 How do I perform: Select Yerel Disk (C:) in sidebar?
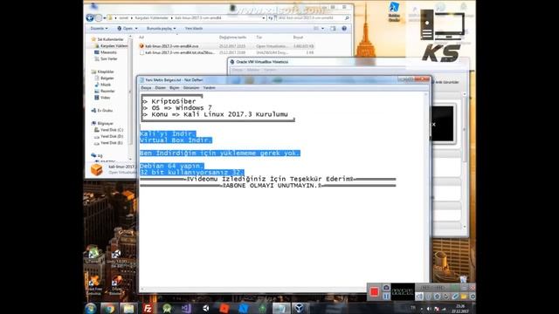[108, 130]
